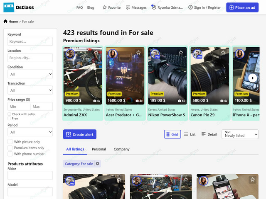
Task: Select the Company tab
Action: click(121, 149)
